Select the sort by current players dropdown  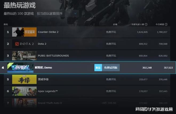coord(58,14)
